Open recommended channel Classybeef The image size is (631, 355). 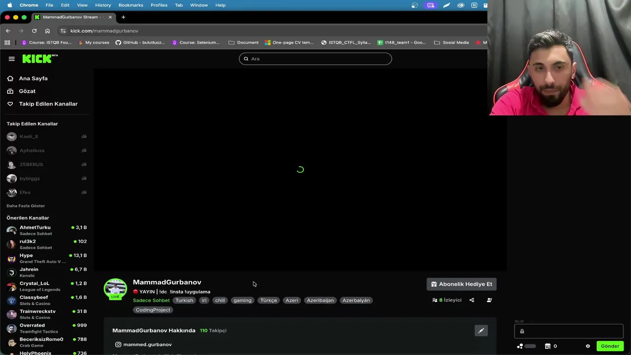(46, 300)
